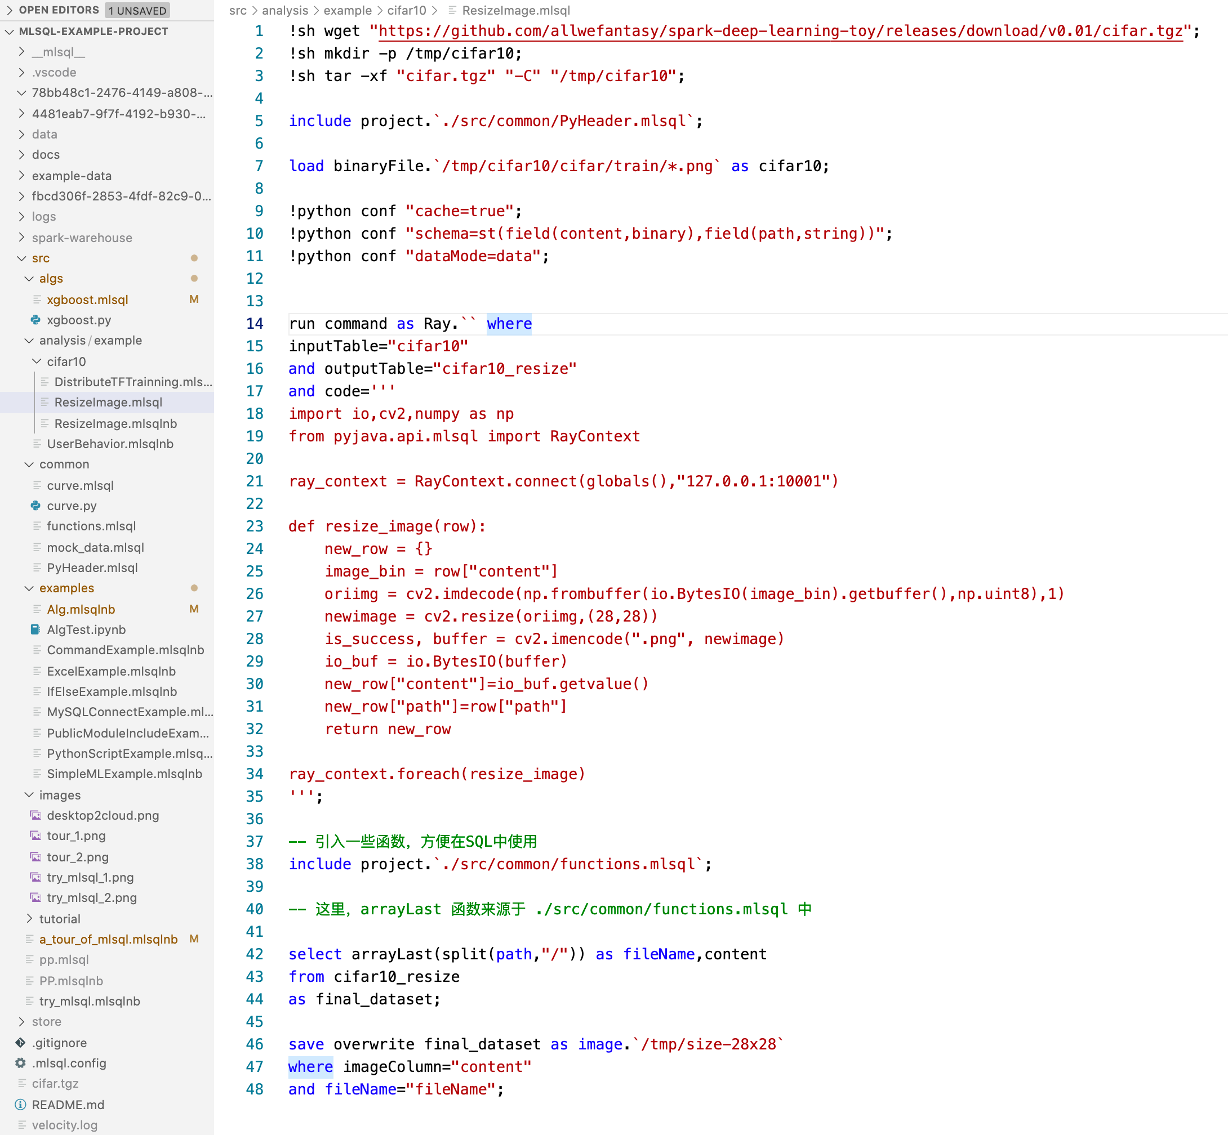The width and height of the screenshot is (1228, 1135).
Task: Click the Python icon beside xgboost.py
Action: [x=35, y=320]
